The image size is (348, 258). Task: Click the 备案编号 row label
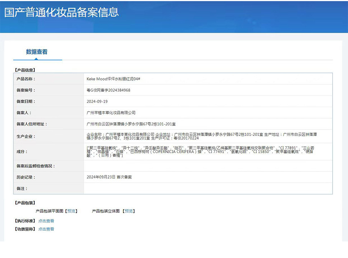(26, 90)
